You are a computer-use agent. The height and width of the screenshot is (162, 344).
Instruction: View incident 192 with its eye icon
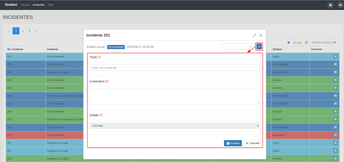coord(336,143)
